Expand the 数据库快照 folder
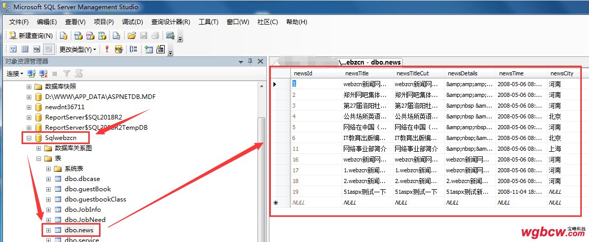The image size is (589, 242). tap(29, 87)
